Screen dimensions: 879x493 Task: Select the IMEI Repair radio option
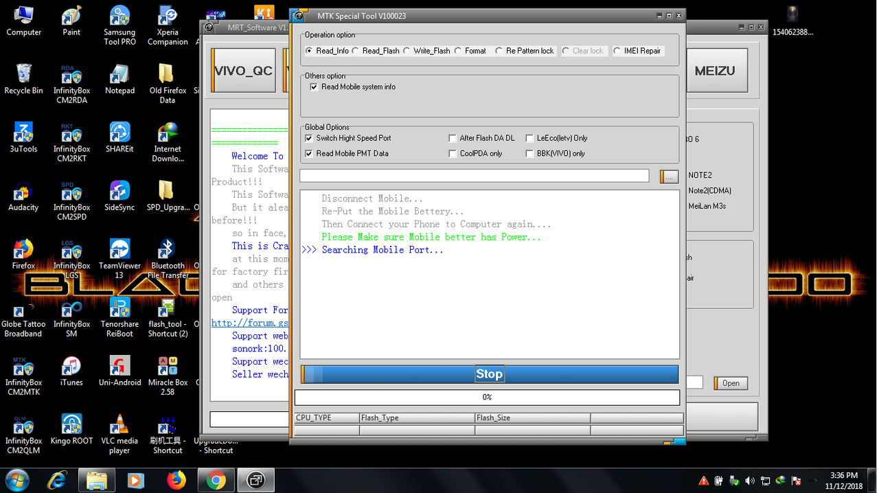(x=637, y=51)
